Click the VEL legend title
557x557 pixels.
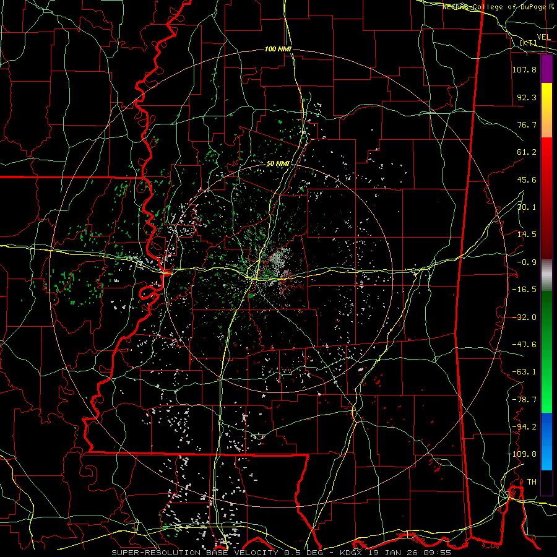pos(543,37)
